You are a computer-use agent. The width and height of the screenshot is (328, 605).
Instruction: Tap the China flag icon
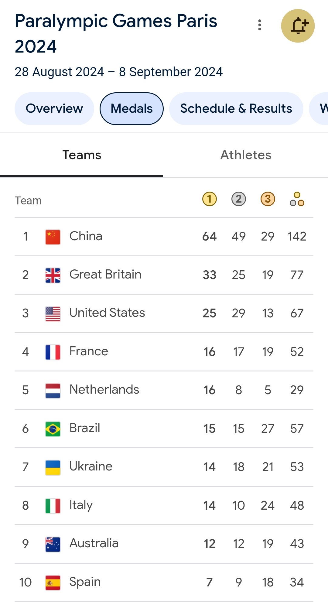(x=53, y=237)
